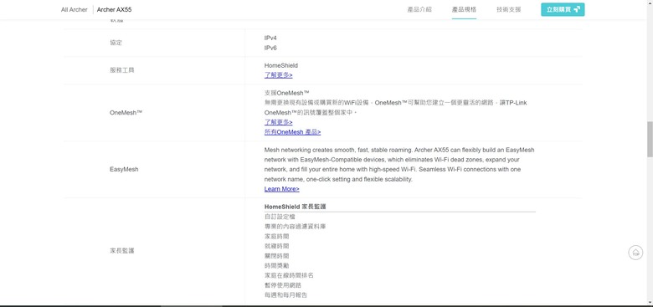Viewport: 653px width, 307px height.
Task: Click the 每週和每月報告 text
Action: click(285, 295)
